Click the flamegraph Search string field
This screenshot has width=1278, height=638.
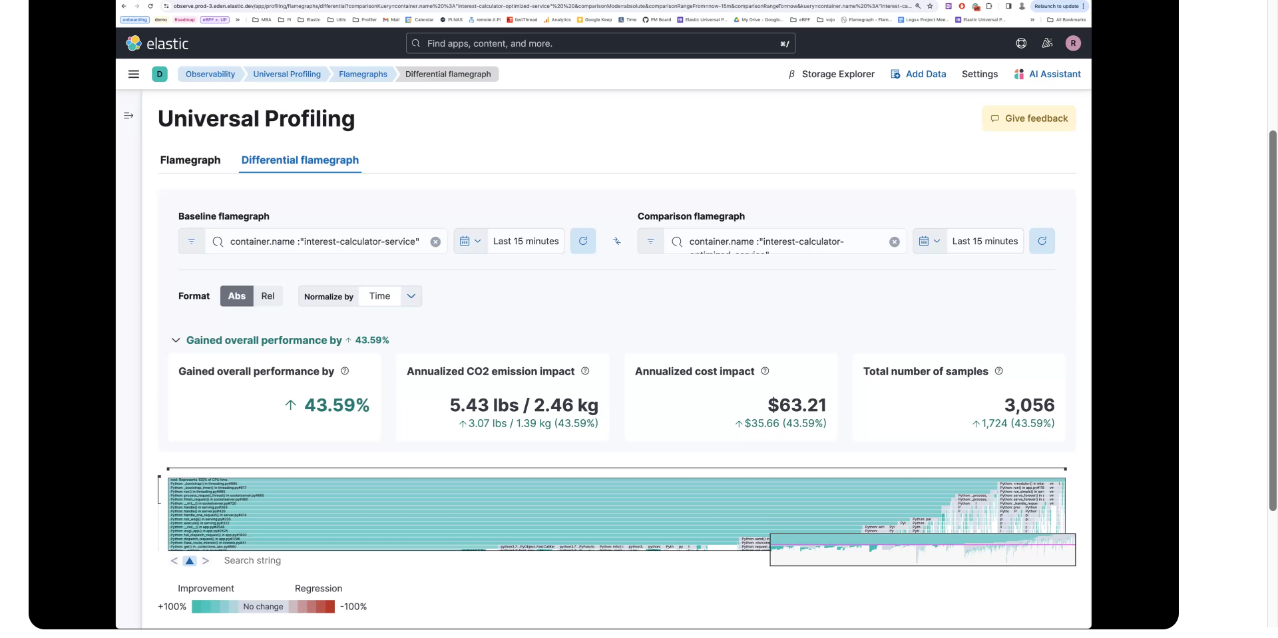tap(252, 561)
